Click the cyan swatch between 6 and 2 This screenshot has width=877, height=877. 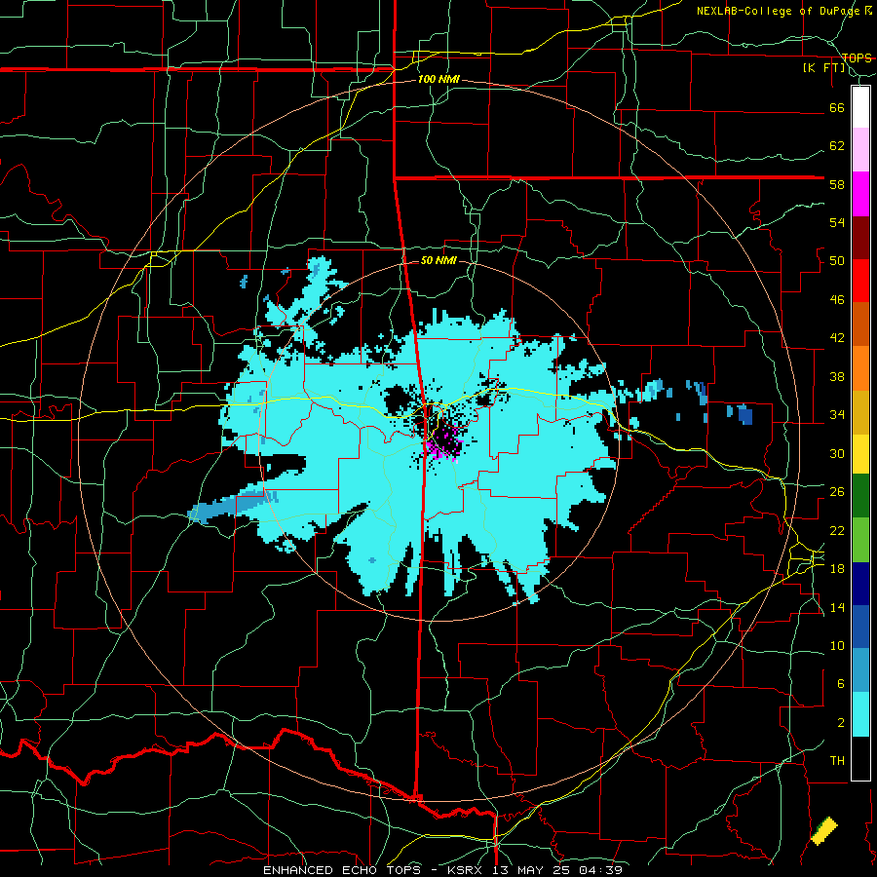click(x=860, y=714)
